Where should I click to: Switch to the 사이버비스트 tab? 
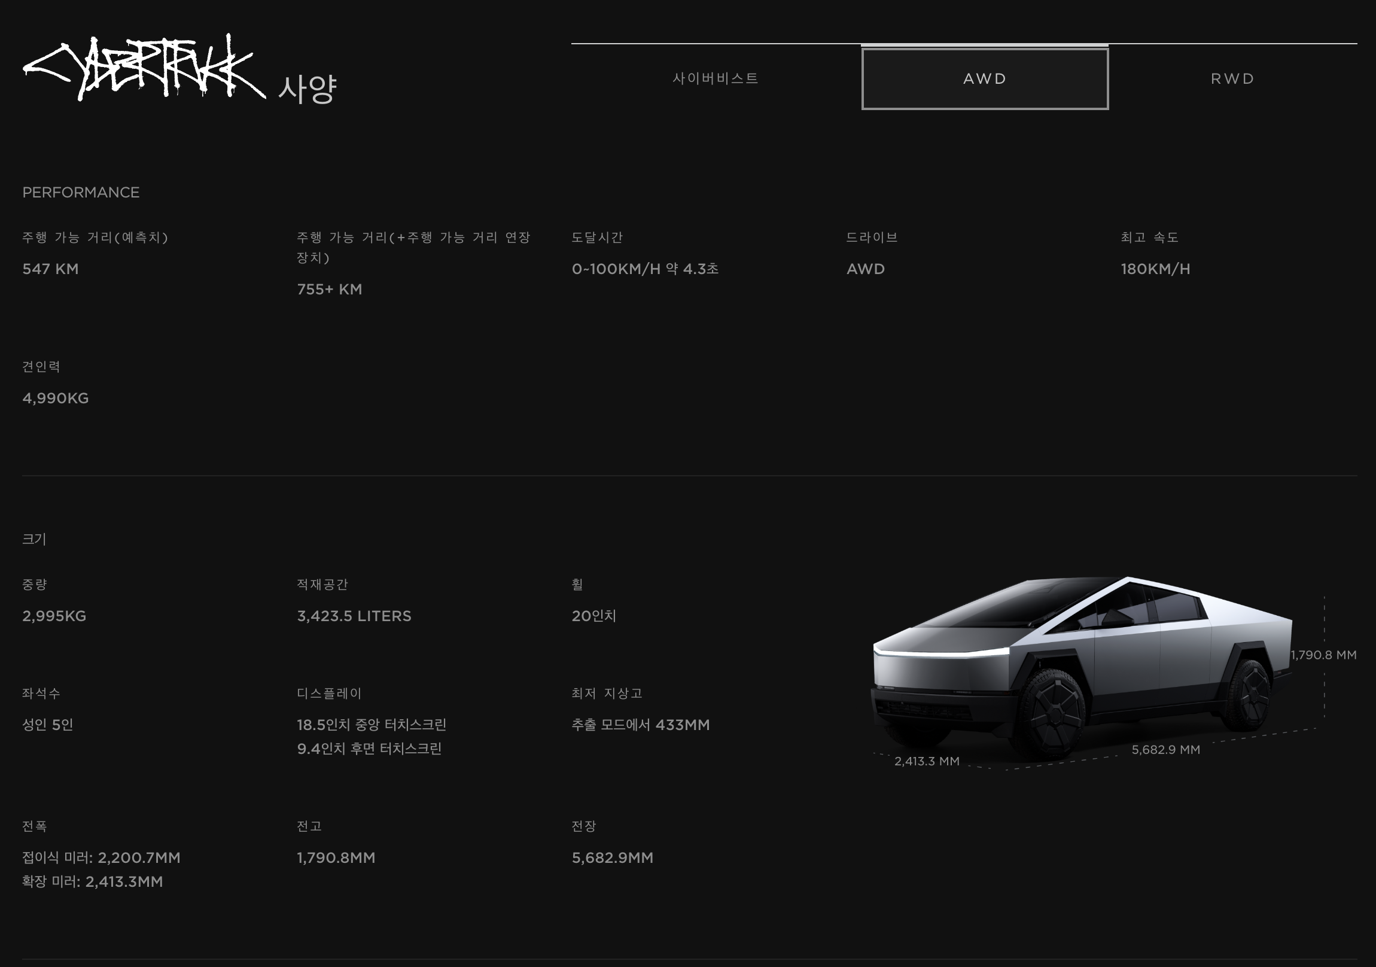coord(716,78)
